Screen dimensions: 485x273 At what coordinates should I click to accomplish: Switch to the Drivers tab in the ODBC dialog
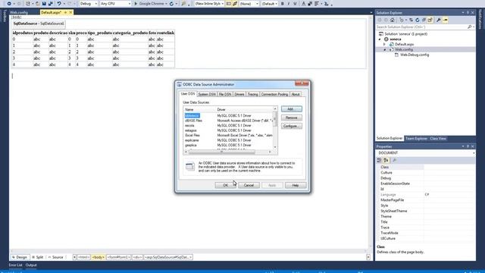pyautogui.click(x=239, y=94)
